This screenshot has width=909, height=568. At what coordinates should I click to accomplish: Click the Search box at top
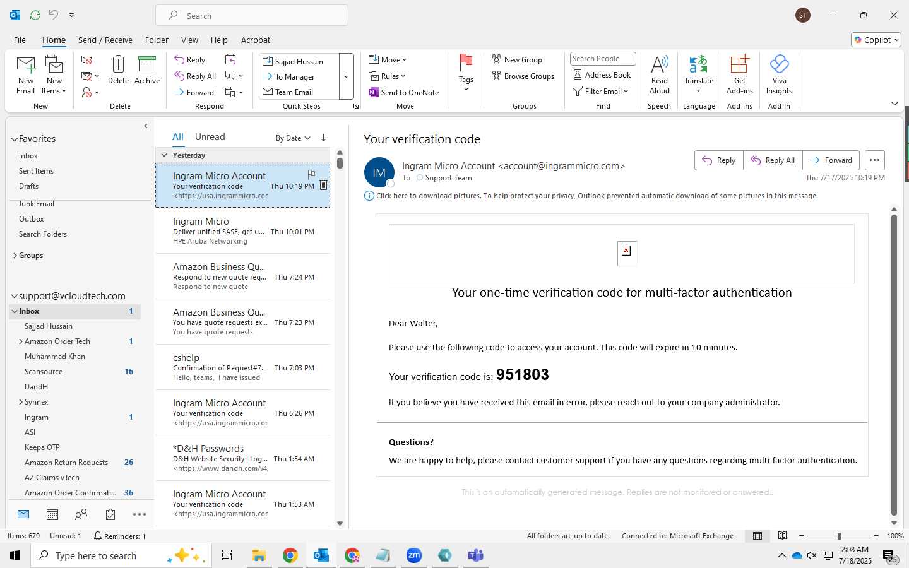[252, 15]
